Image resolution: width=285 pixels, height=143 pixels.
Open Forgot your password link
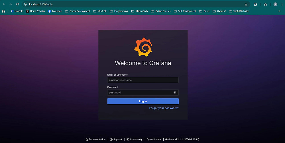click(x=164, y=108)
